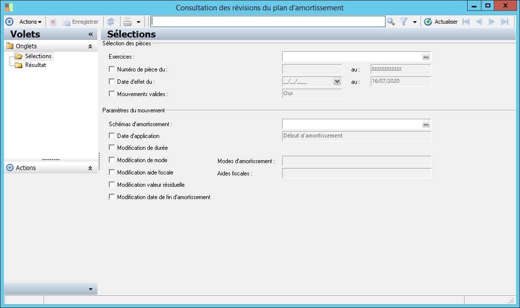The width and height of the screenshot is (520, 308).
Task: Enable Numéro de pièce du checkbox
Action: point(112,69)
